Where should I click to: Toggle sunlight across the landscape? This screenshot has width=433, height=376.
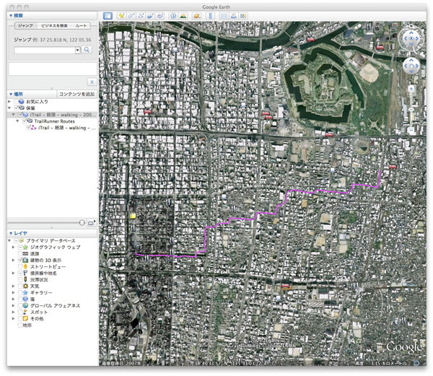[x=183, y=16]
